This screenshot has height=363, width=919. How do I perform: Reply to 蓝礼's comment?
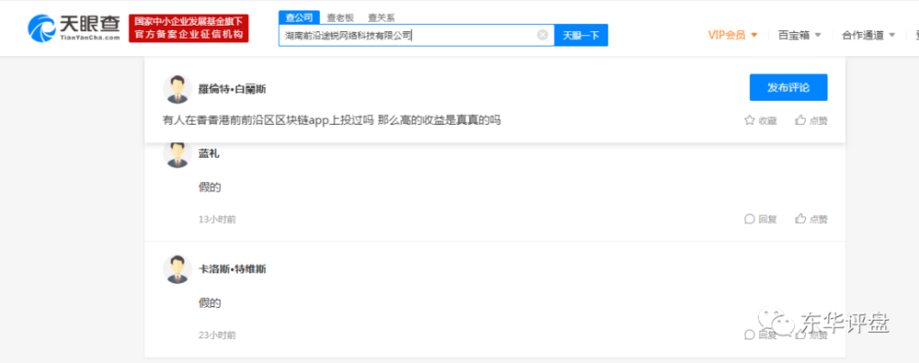(x=760, y=219)
